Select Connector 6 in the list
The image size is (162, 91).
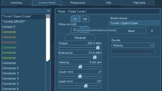[x=24, y=89]
